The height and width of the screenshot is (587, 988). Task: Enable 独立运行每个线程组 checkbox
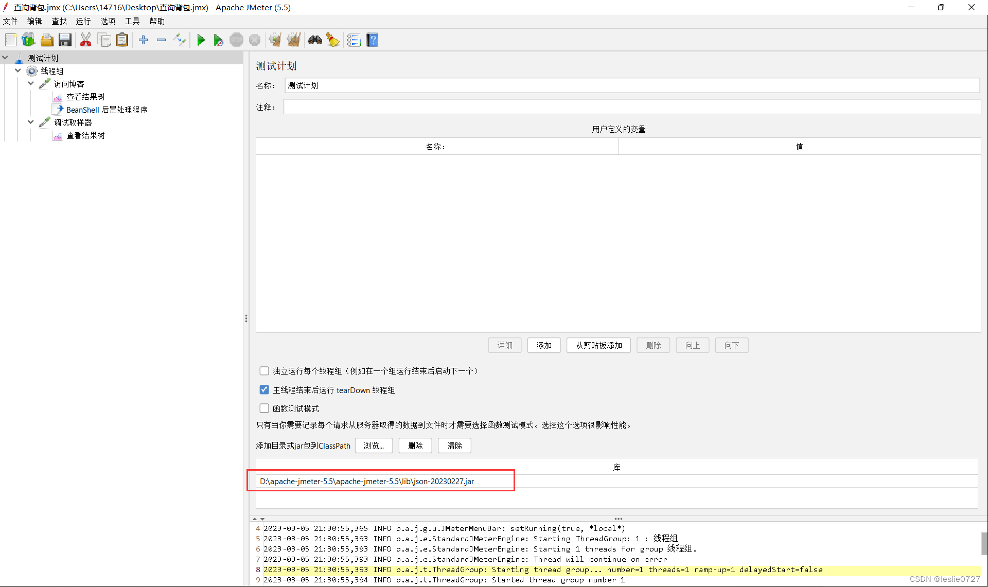[264, 370]
